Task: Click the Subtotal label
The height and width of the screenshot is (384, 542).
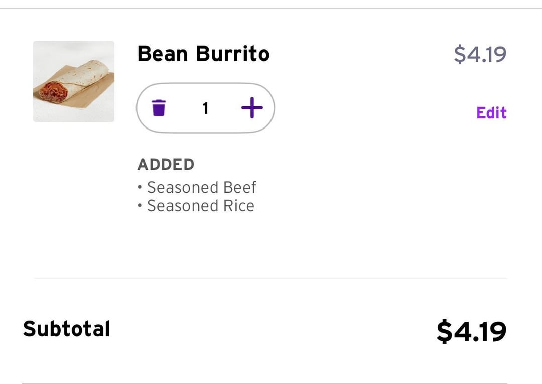Action: [66, 329]
